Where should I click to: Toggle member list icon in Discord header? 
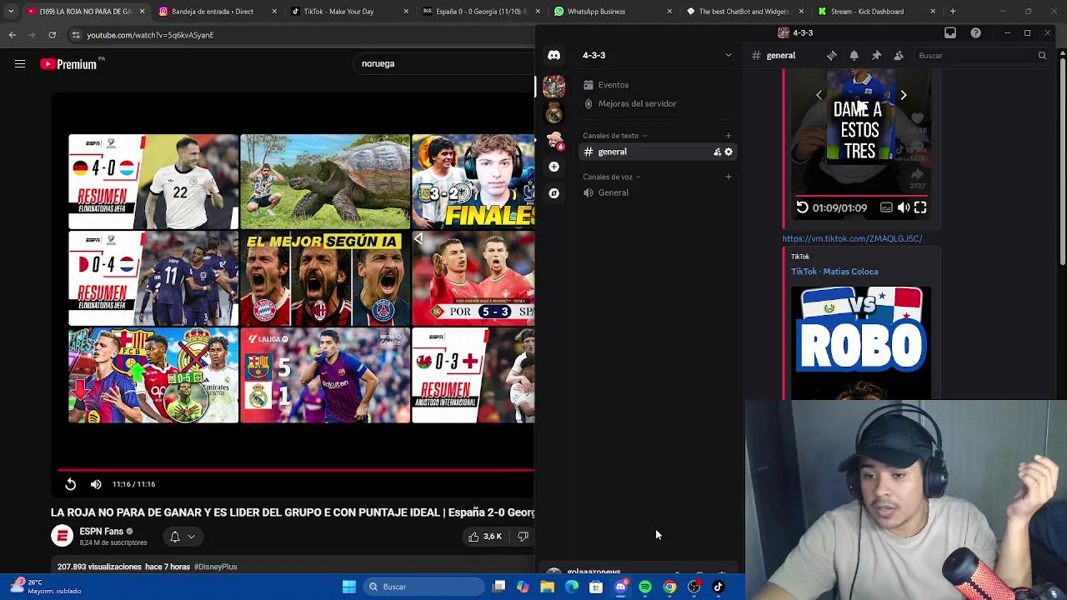point(899,55)
